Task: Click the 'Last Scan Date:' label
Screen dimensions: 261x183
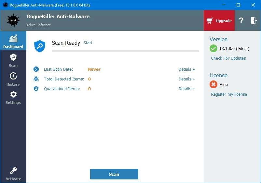Action: (59, 69)
